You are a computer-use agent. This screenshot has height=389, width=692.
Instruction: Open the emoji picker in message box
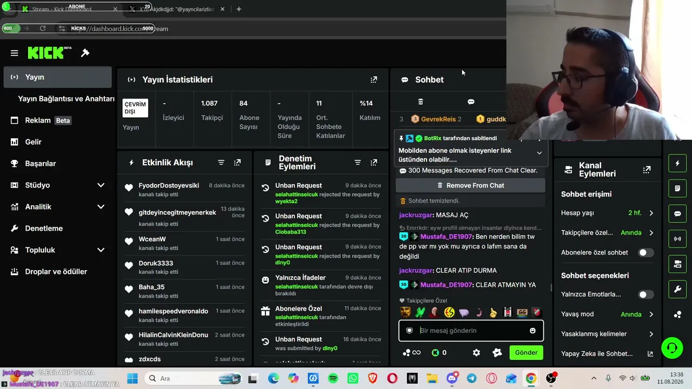pos(533,331)
